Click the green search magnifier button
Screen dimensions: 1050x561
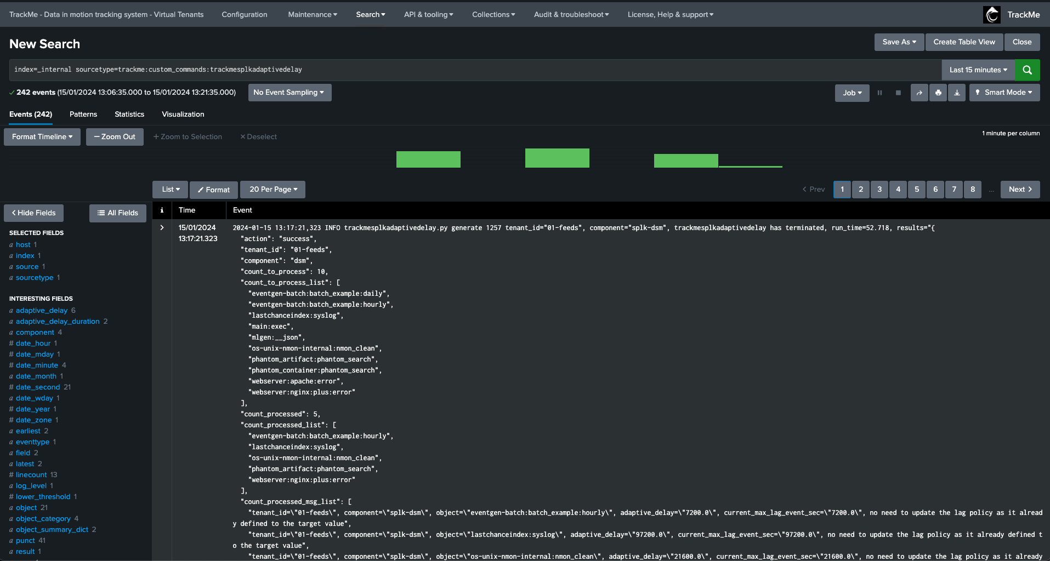click(x=1027, y=70)
